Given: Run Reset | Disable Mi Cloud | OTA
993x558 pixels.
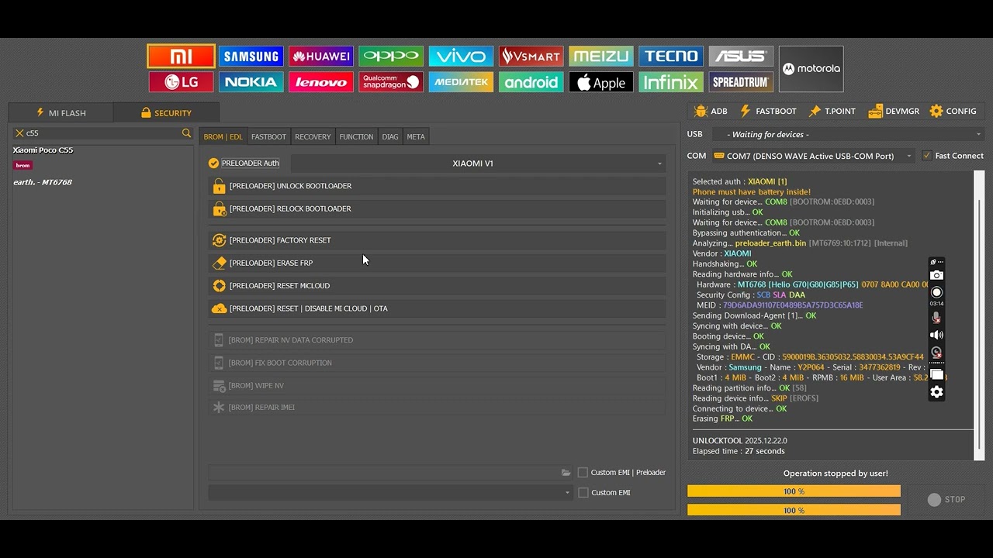Looking at the screenshot, I should tap(437, 308).
